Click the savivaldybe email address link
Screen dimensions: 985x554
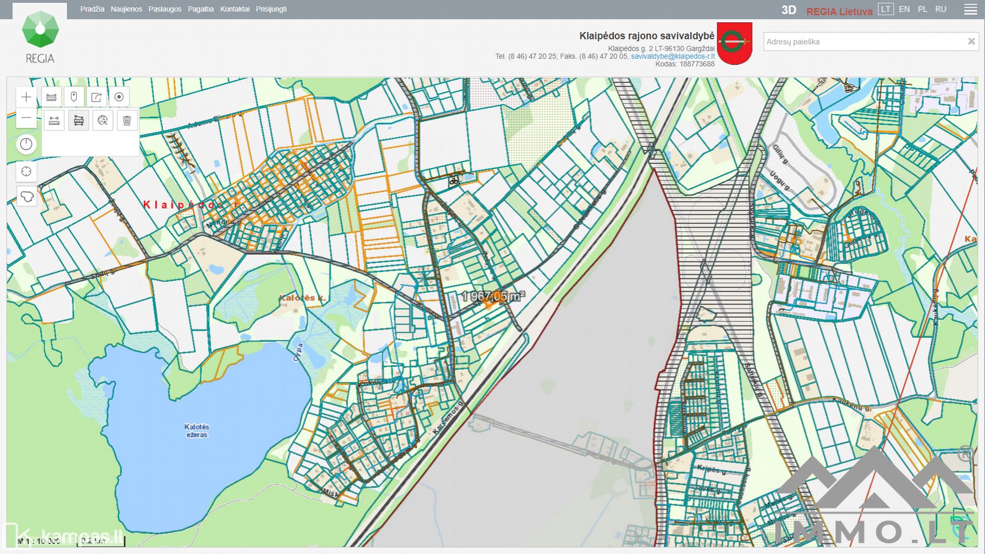click(672, 56)
